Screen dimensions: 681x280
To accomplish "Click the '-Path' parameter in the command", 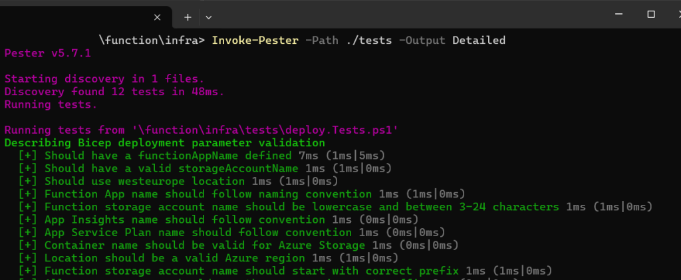I will (x=322, y=41).
